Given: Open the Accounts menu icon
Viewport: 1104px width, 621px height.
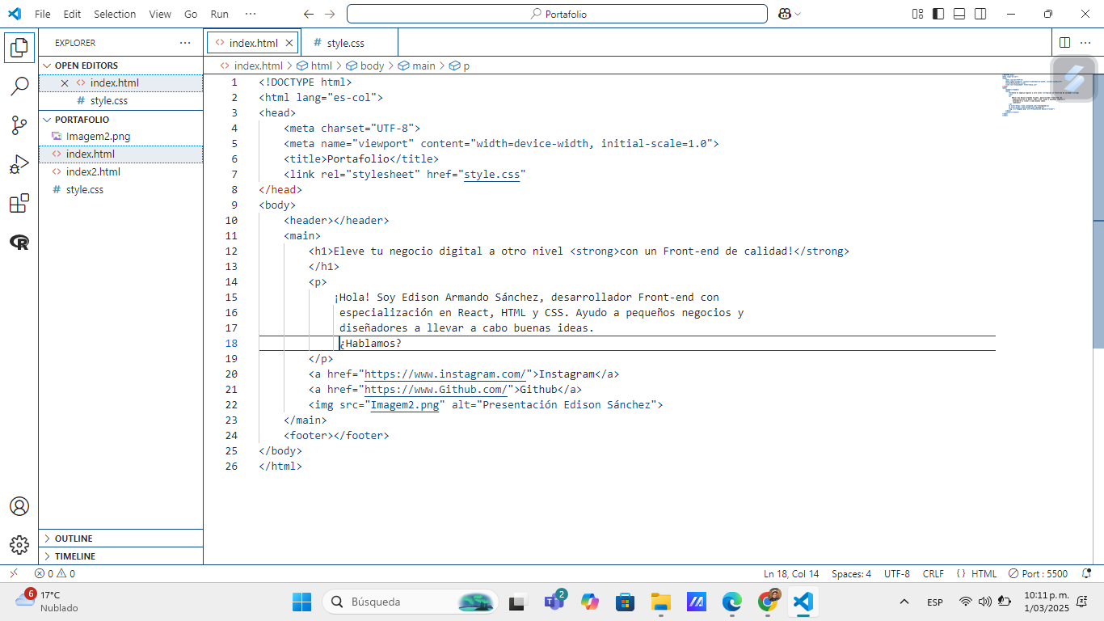Looking at the screenshot, I should point(19,506).
